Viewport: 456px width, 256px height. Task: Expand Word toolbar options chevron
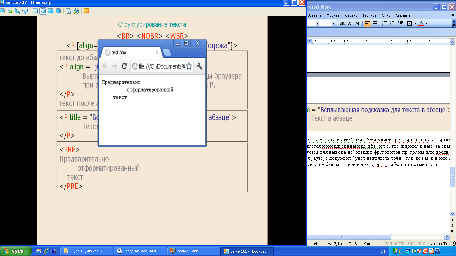click(454, 23)
